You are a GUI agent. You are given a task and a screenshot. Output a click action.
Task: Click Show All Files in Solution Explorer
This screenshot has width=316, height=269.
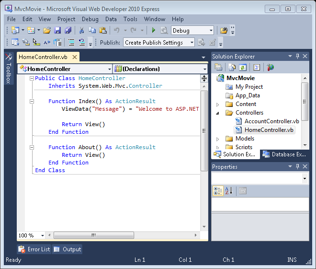pos(232,68)
